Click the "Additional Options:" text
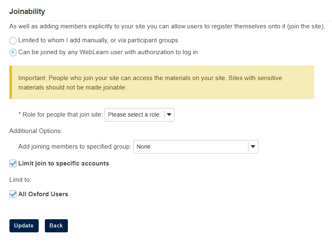 pyautogui.click(x=36, y=131)
